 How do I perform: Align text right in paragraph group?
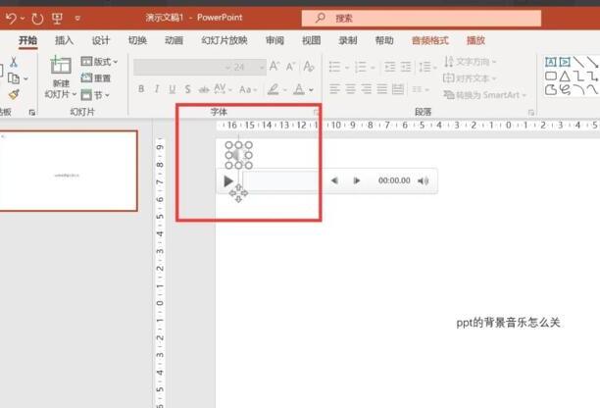(367, 89)
